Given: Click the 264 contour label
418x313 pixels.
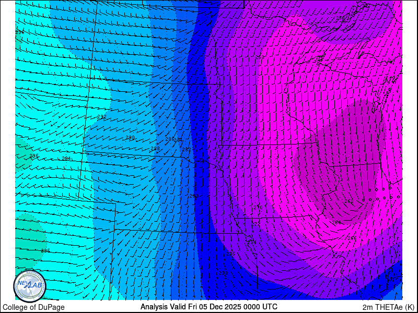Looking at the screenshot, I should click(336, 223).
